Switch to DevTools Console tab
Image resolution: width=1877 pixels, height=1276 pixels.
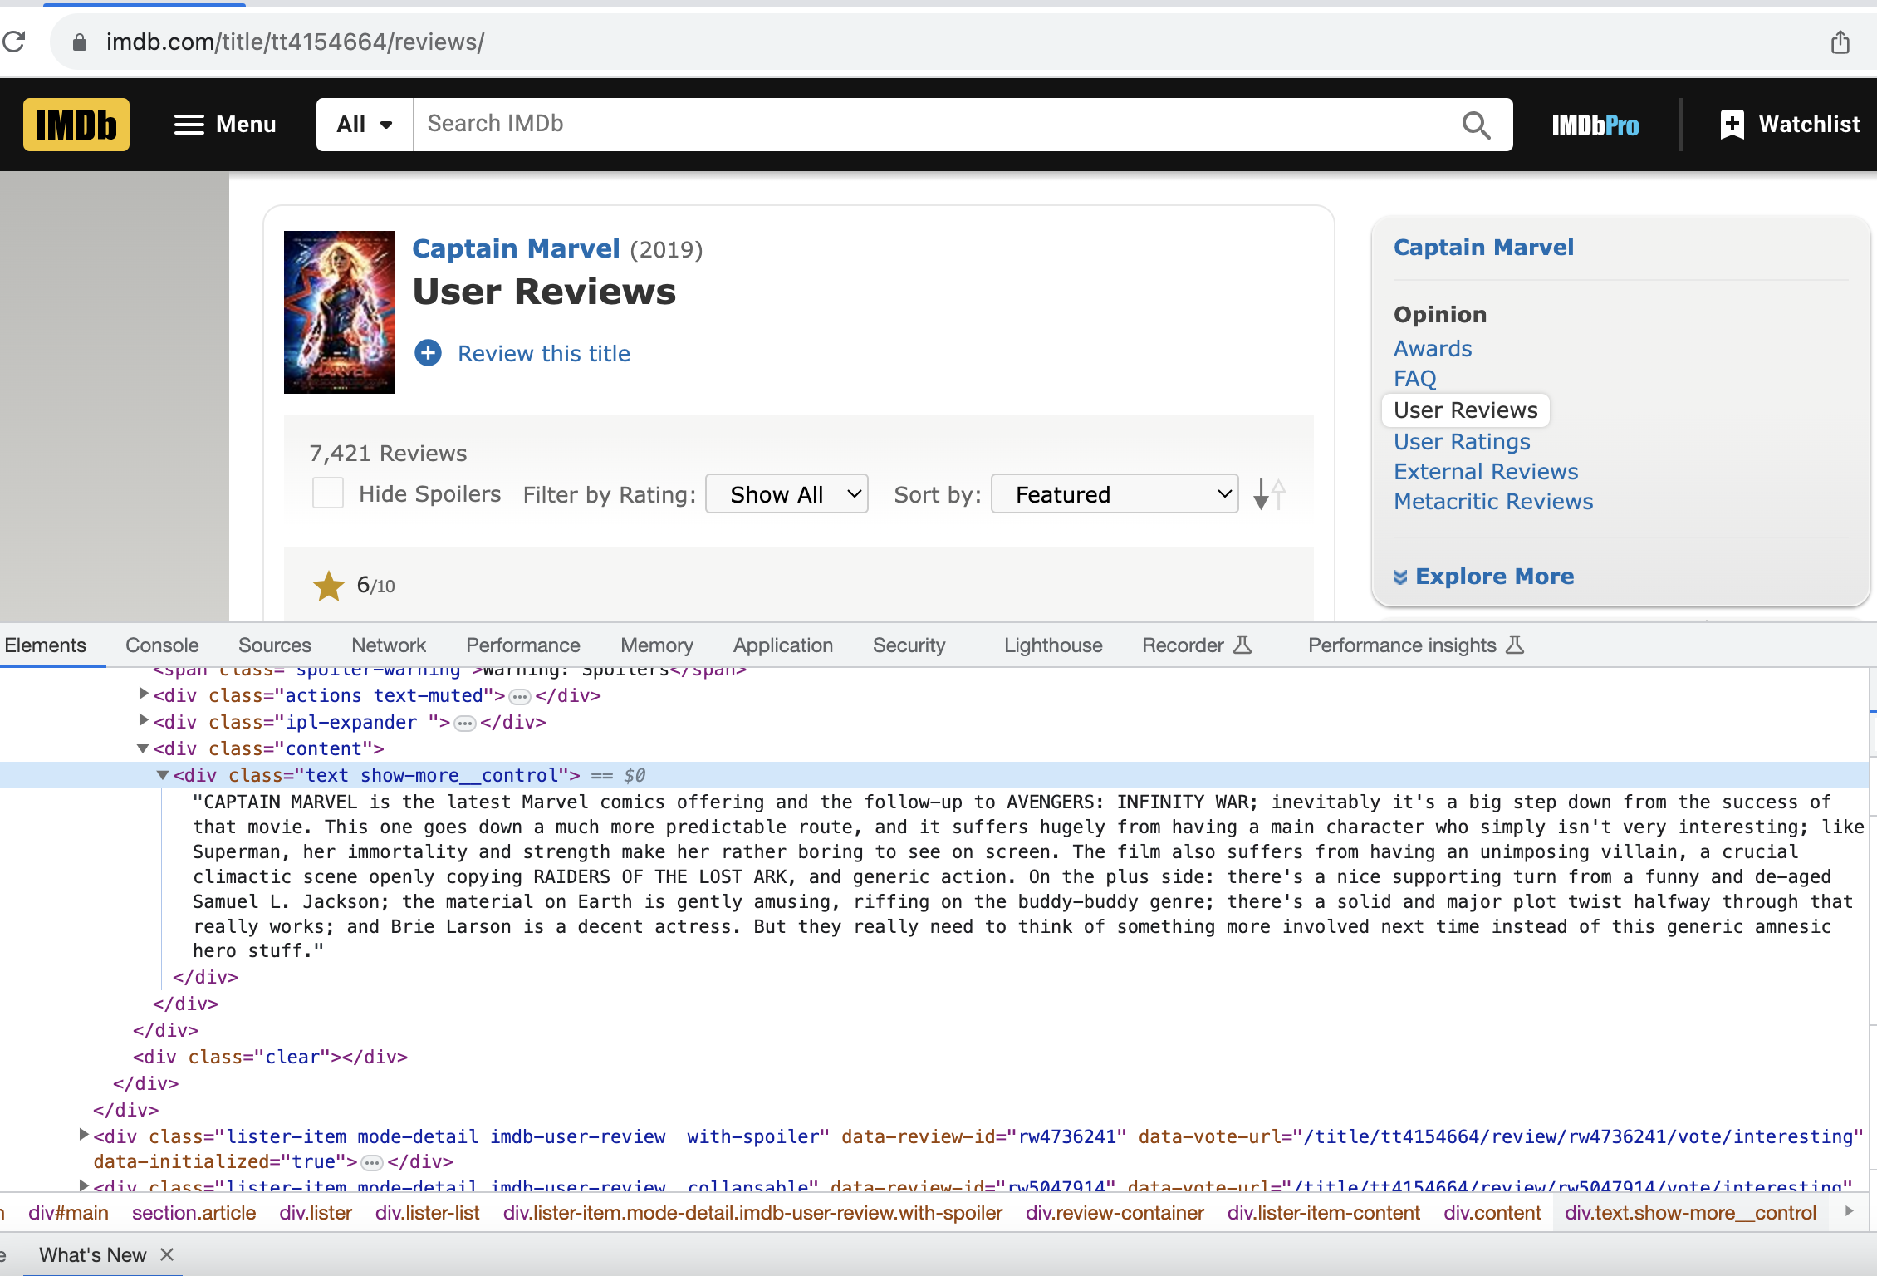162,645
